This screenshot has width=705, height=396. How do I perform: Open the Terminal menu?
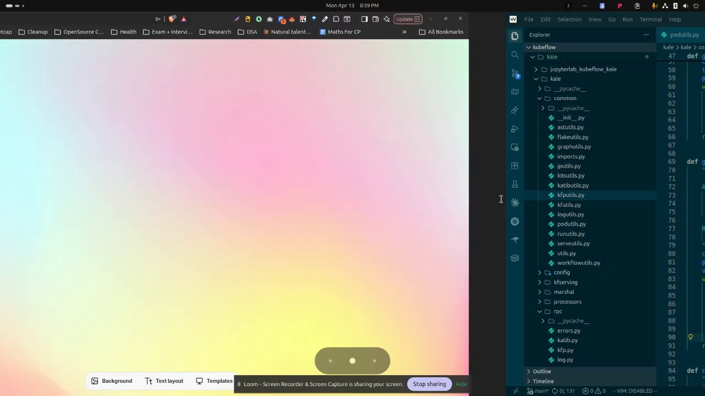(x=651, y=19)
